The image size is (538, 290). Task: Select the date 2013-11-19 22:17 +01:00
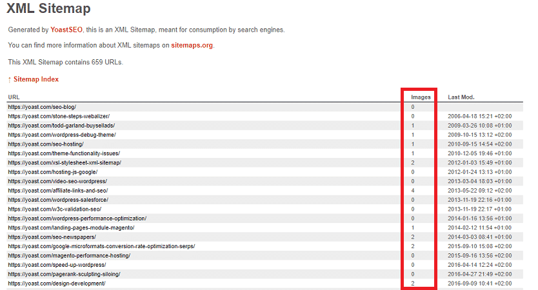pyautogui.click(x=480, y=209)
